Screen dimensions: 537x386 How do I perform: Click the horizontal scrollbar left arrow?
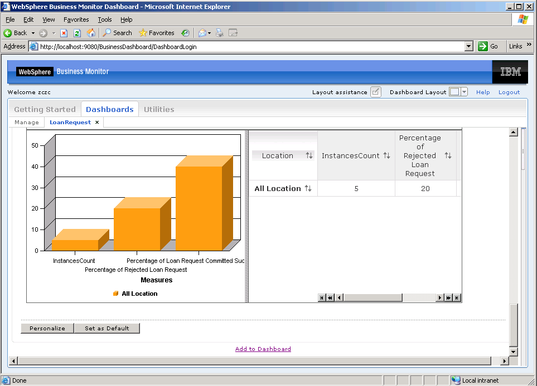pyautogui.click(x=14, y=361)
